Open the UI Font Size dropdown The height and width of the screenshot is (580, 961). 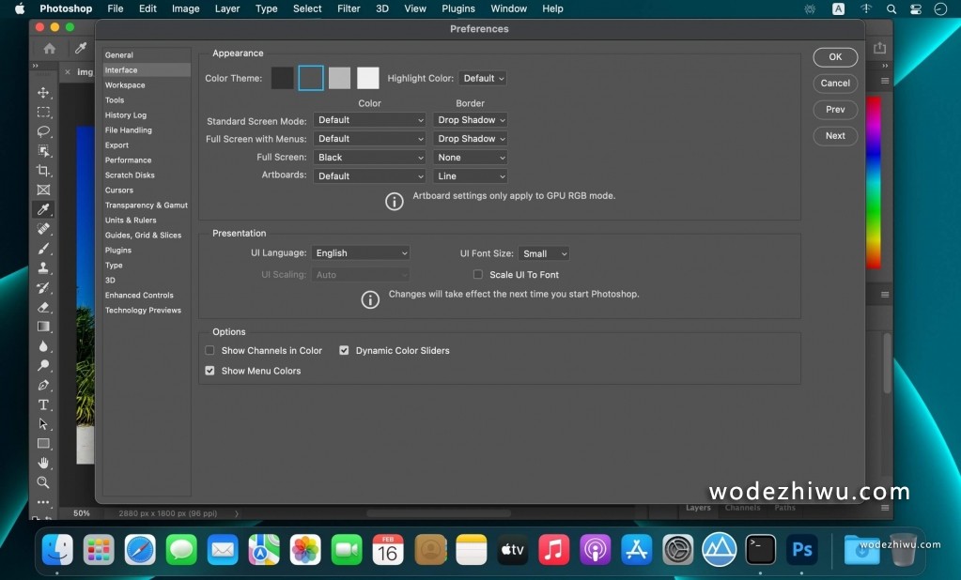coord(544,253)
